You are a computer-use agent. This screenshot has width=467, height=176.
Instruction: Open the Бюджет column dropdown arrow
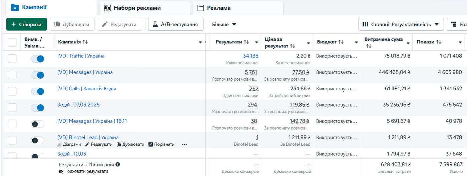coord(357,42)
